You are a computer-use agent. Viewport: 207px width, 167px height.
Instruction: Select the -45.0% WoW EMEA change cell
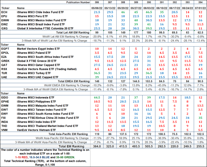pyautogui.click(x=162, y=85)
